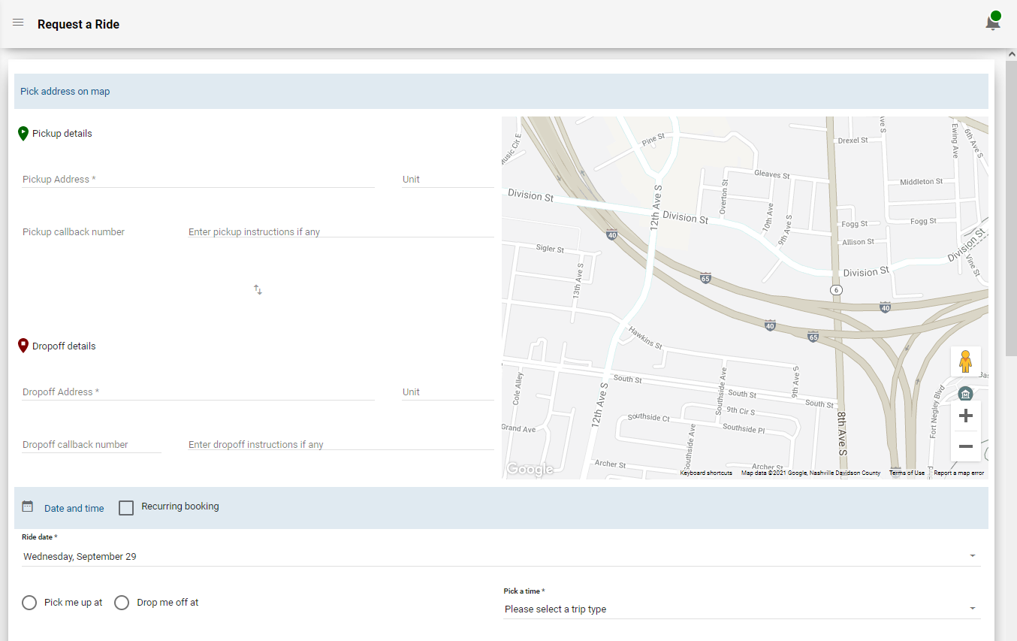Swap pickup and dropoff addresses using the arrows icon
The image size is (1017, 641).
pyautogui.click(x=258, y=289)
